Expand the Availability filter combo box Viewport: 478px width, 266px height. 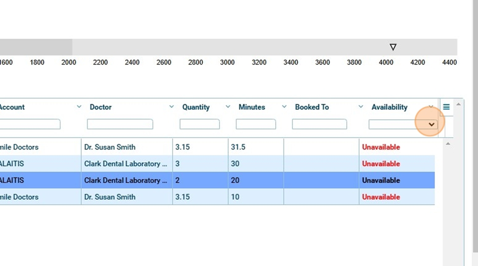coord(431,125)
